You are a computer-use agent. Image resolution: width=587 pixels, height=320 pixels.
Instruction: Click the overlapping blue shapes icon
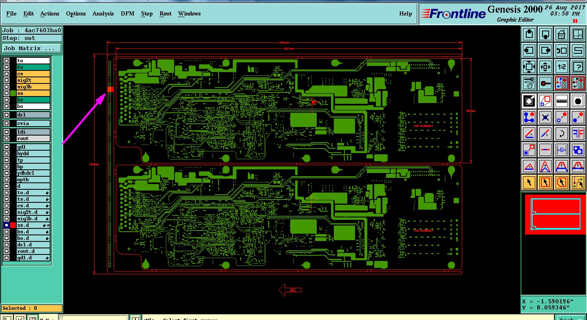click(578, 150)
